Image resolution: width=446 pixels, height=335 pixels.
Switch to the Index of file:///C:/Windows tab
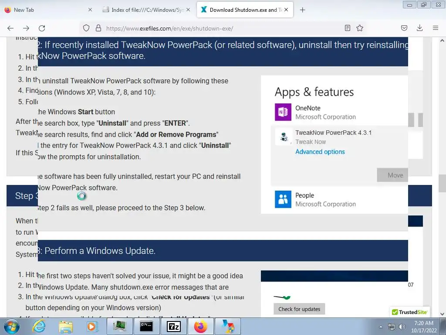pos(146,10)
